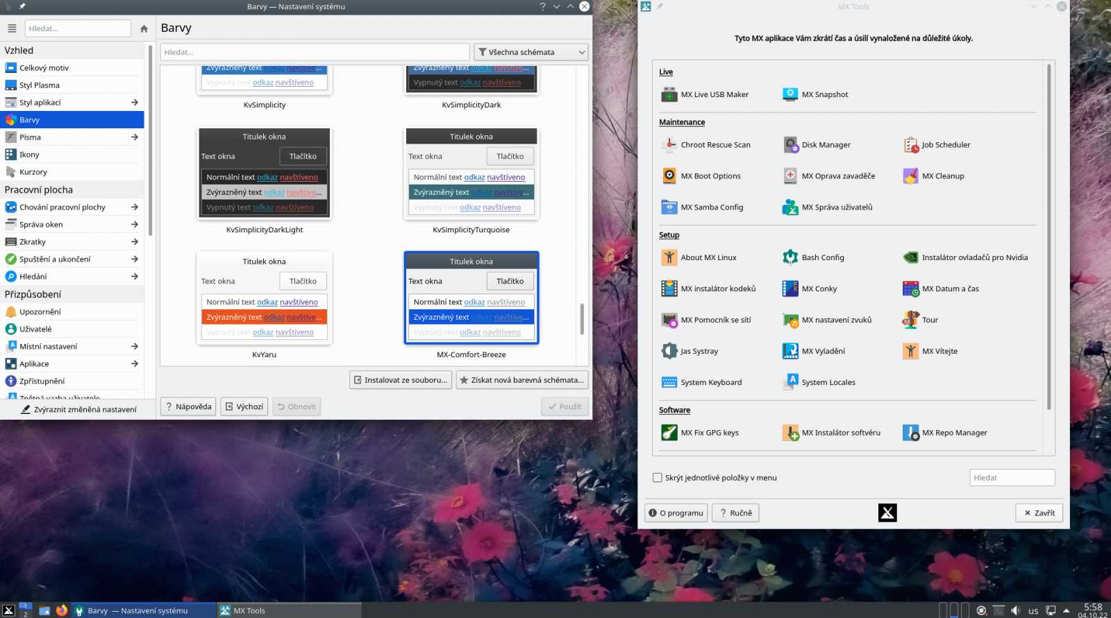Open MX Oprava zavaděče
Viewport: 1111px width, 618px height.
(829, 176)
